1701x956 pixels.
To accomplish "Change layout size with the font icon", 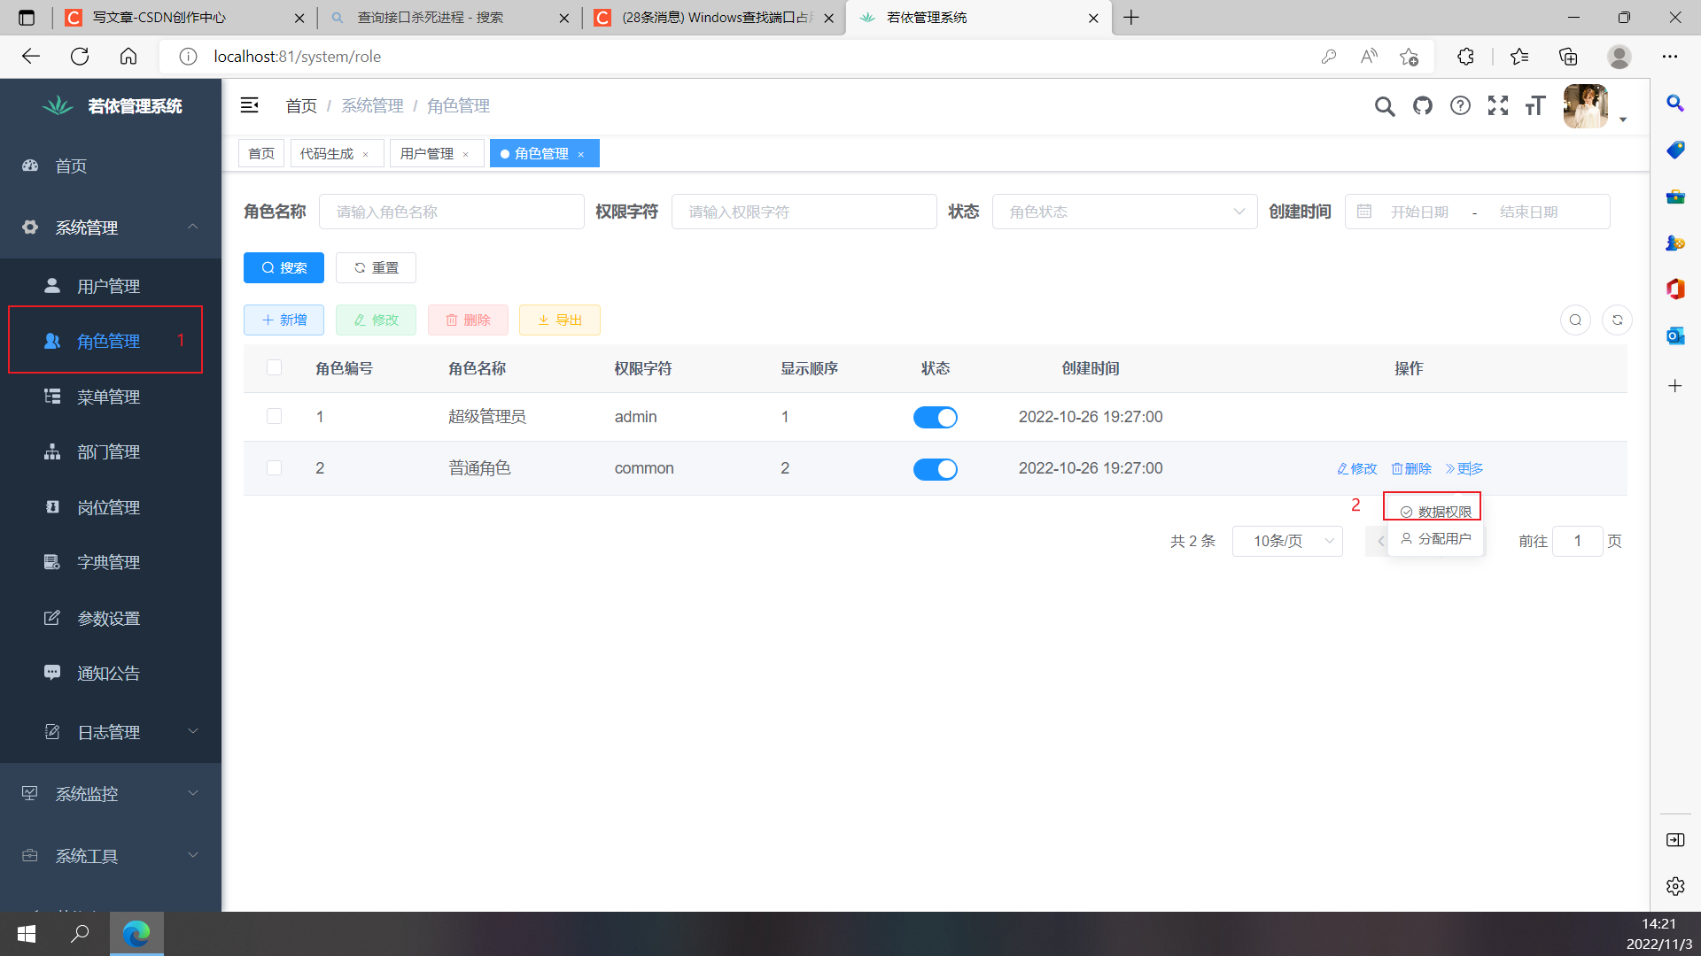I will coord(1535,105).
